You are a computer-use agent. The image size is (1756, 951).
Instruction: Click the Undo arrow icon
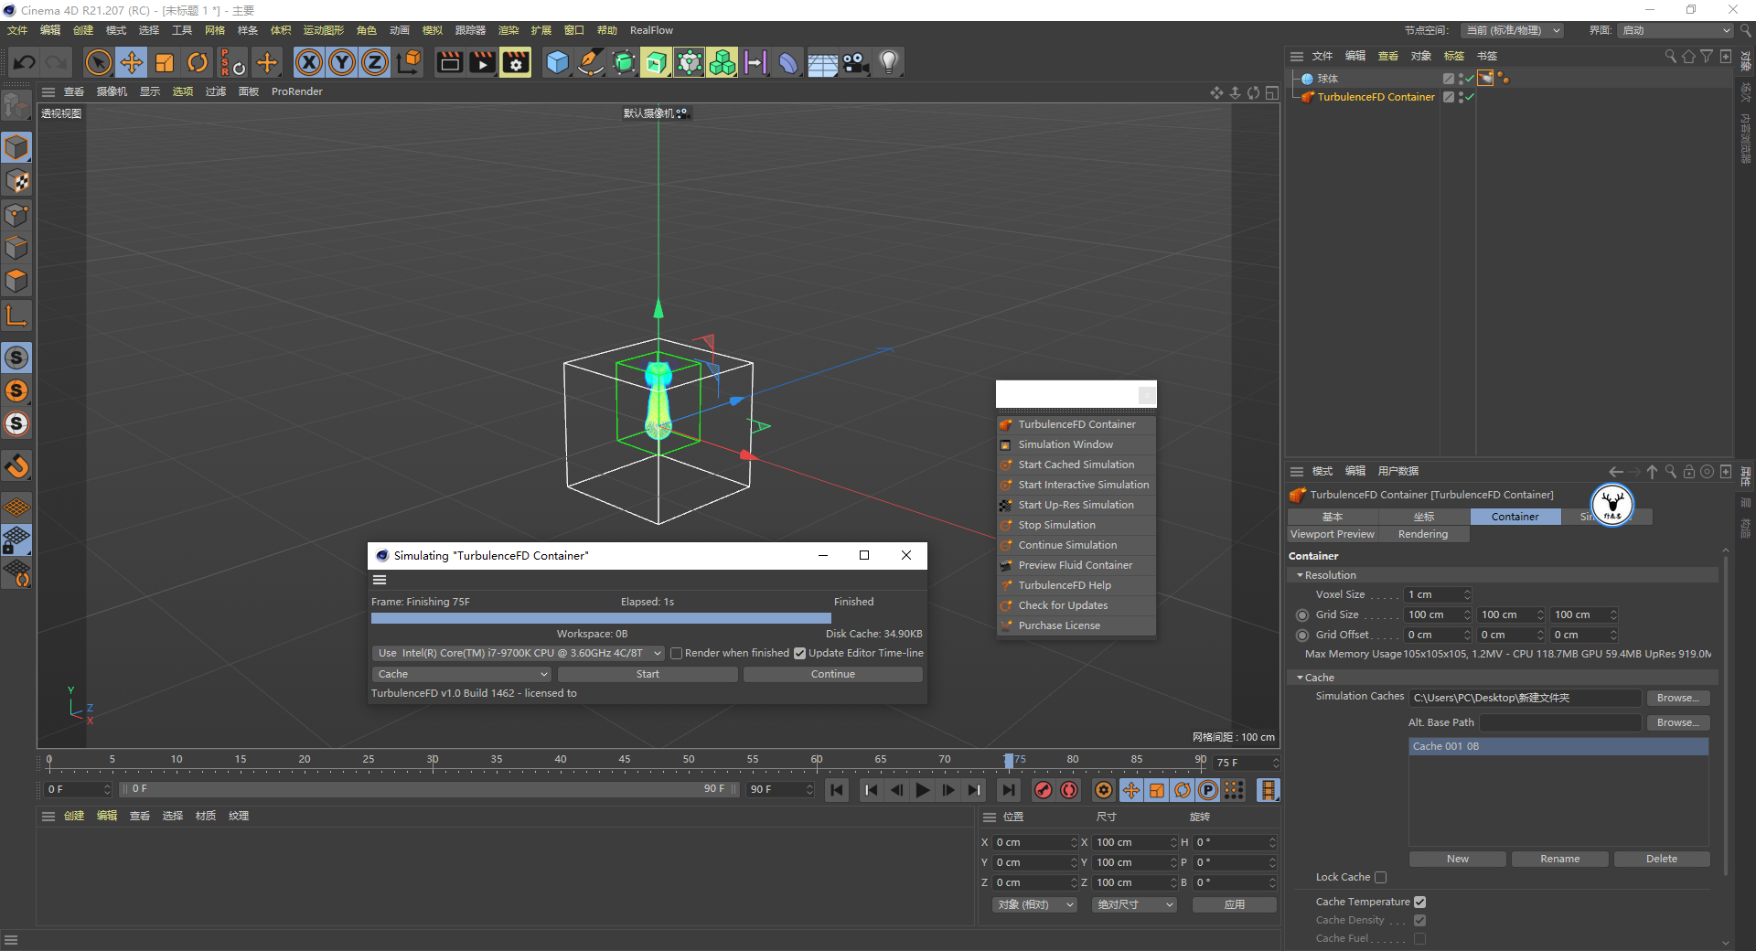[x=25, y=62]
